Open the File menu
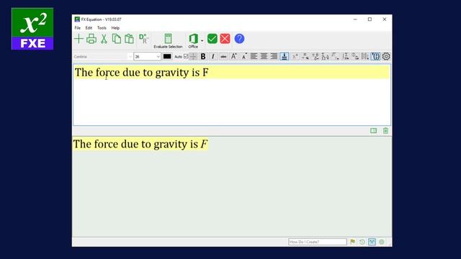Viewport: 461px width, 259px height. (x=78, y=28)
